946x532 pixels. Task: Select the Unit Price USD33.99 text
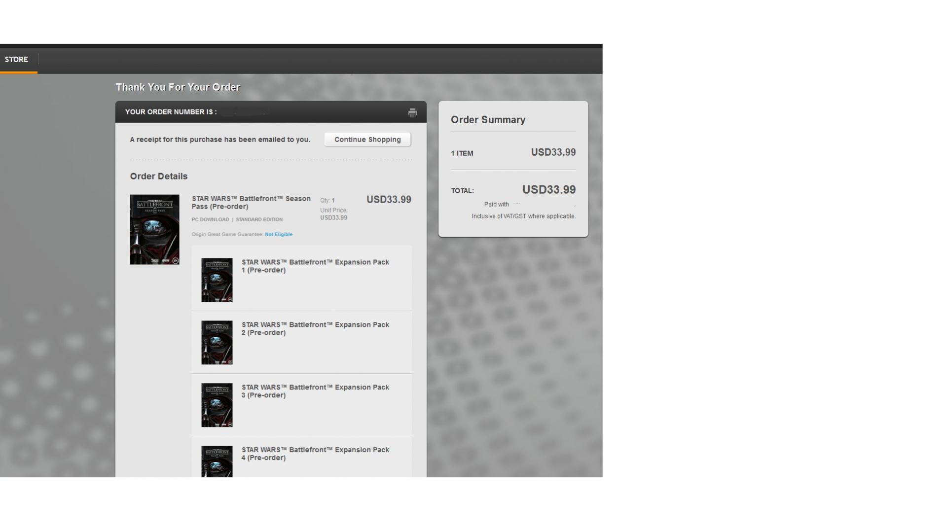coord(334,214)
